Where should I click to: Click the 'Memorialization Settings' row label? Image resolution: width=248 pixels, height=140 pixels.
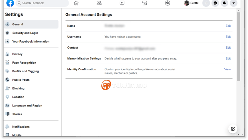tap(84, 58)
